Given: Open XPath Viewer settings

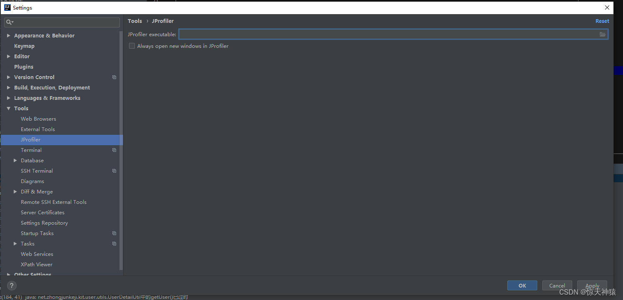Looking at the screenshot, I should [37, 265].
